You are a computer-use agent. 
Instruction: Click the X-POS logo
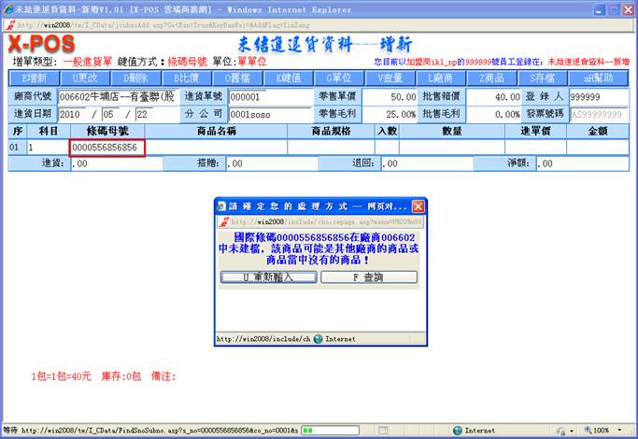tap(35, 43)
